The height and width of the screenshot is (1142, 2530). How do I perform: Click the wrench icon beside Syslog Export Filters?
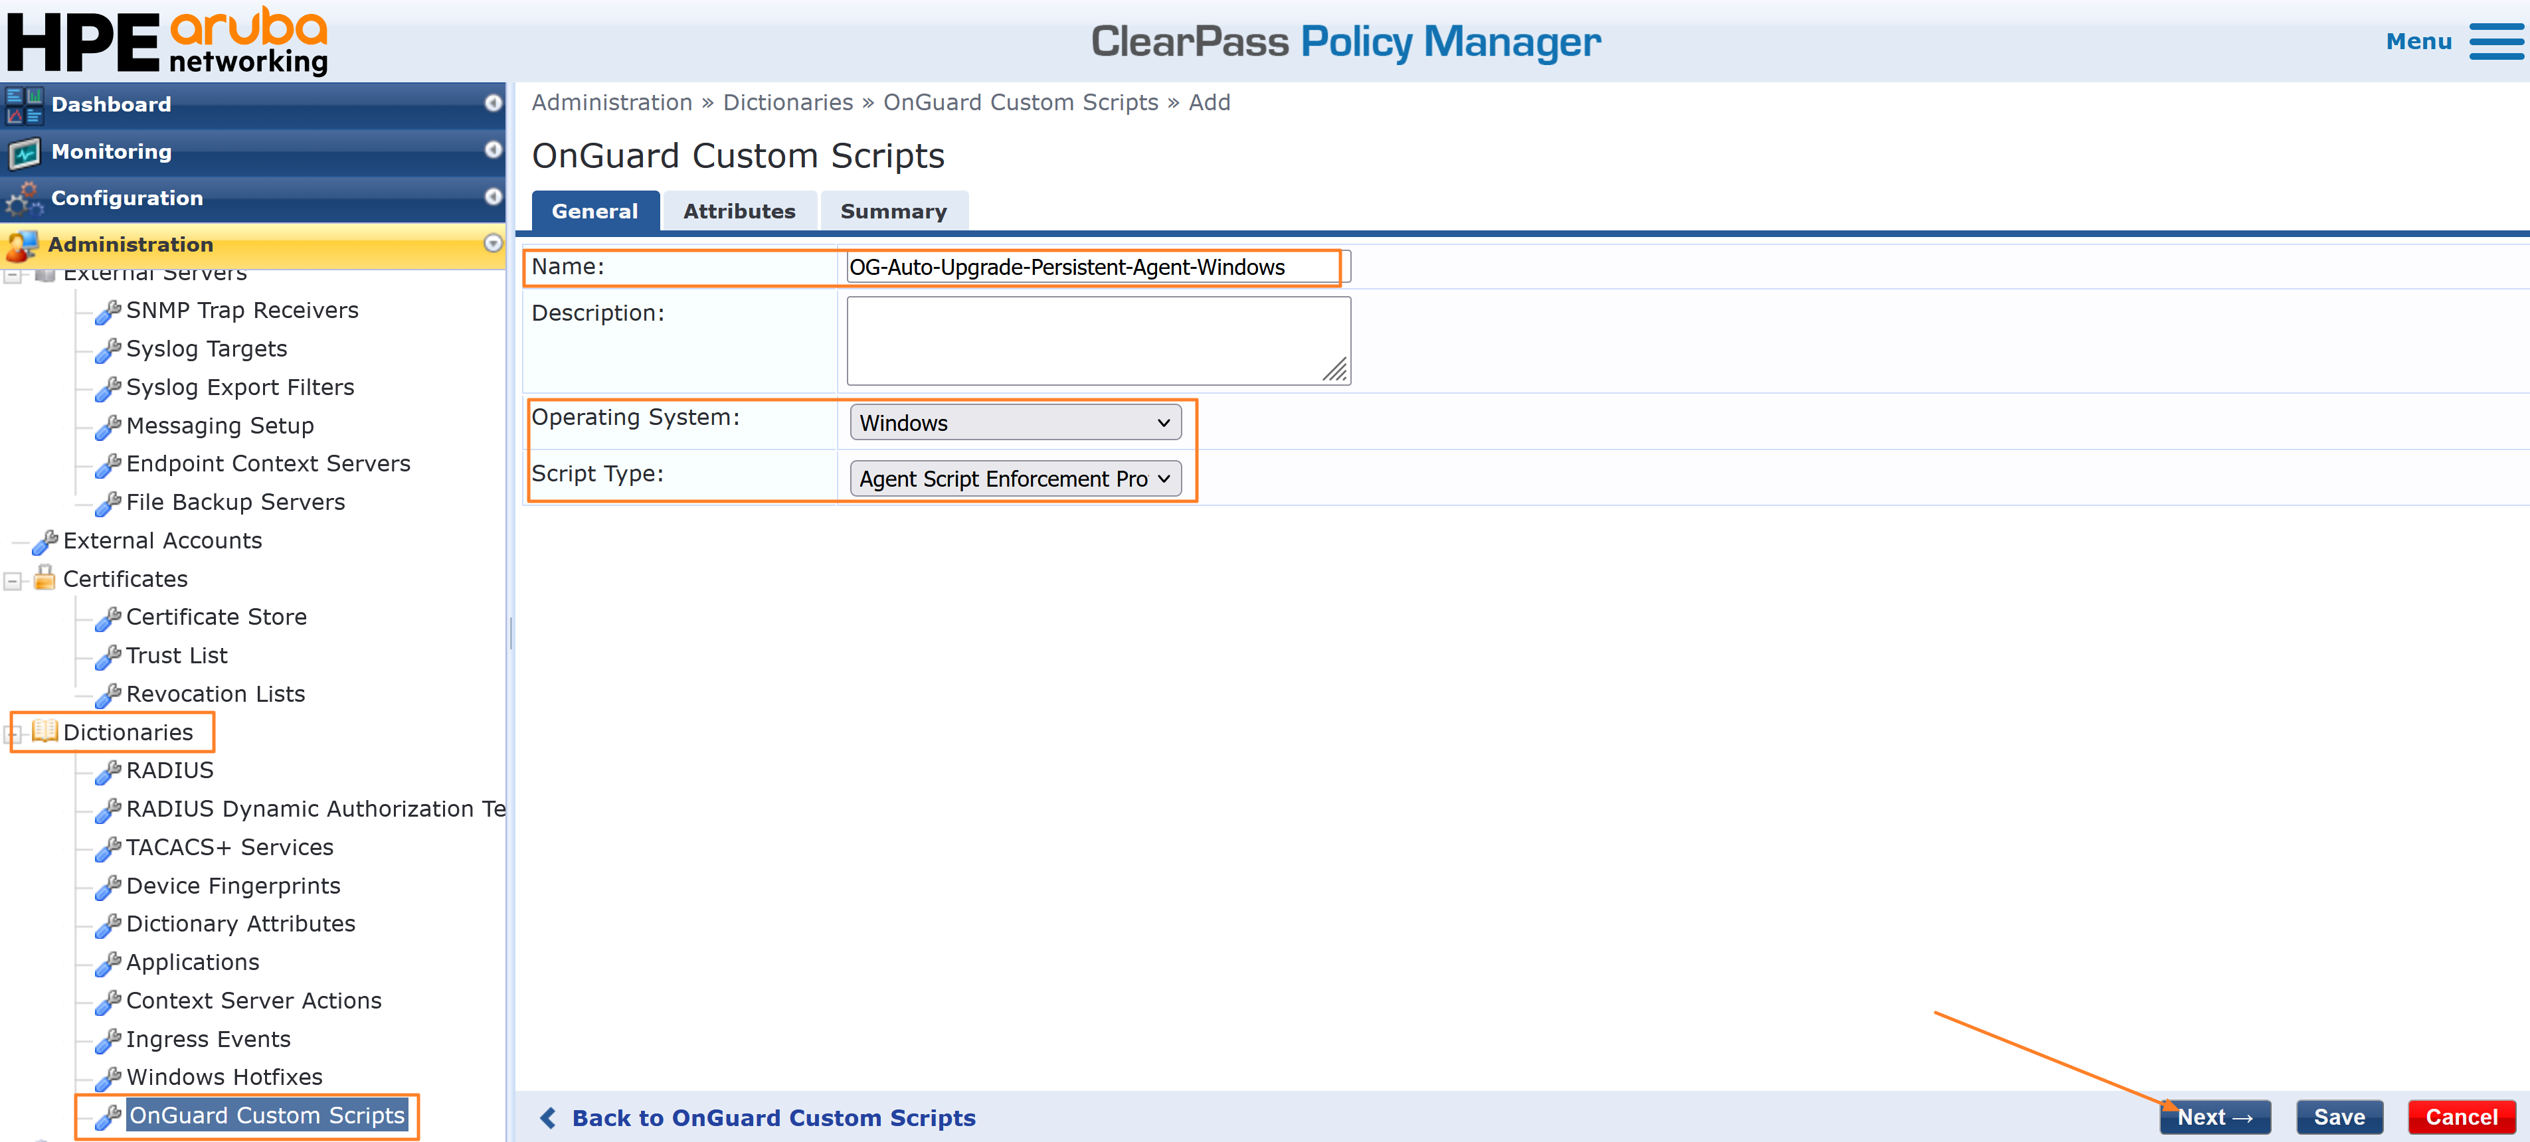coord(107,389)
